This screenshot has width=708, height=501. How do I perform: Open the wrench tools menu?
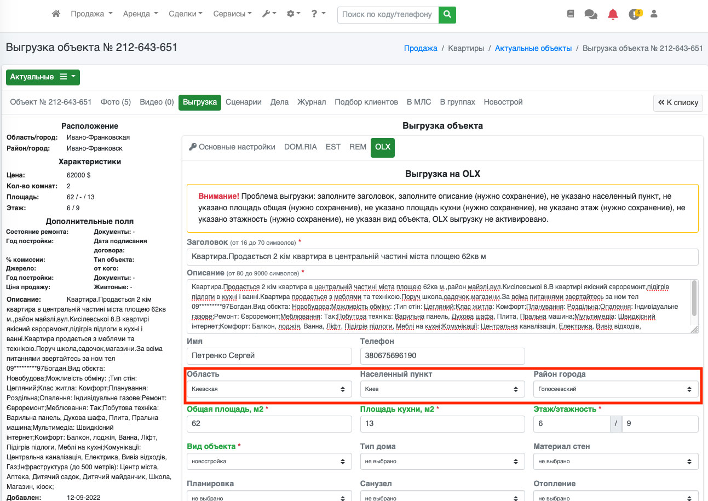(x=269, y=14)
